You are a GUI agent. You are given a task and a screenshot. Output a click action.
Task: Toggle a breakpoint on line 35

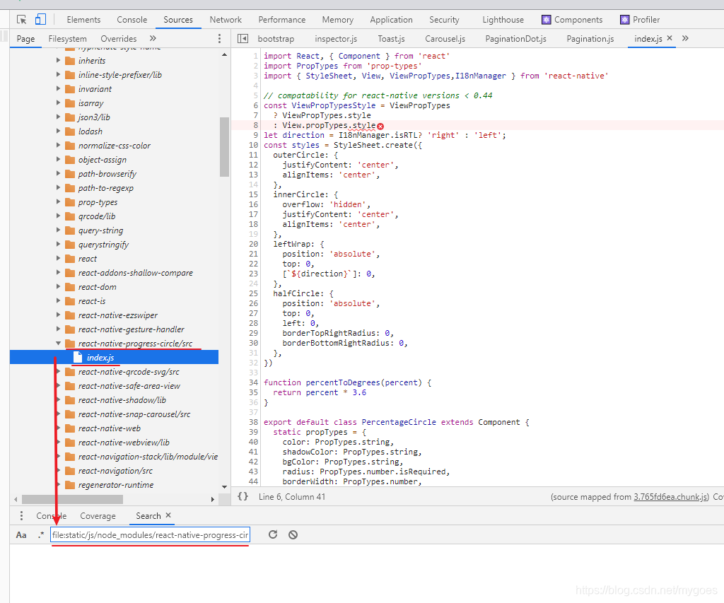coord(253,392)
